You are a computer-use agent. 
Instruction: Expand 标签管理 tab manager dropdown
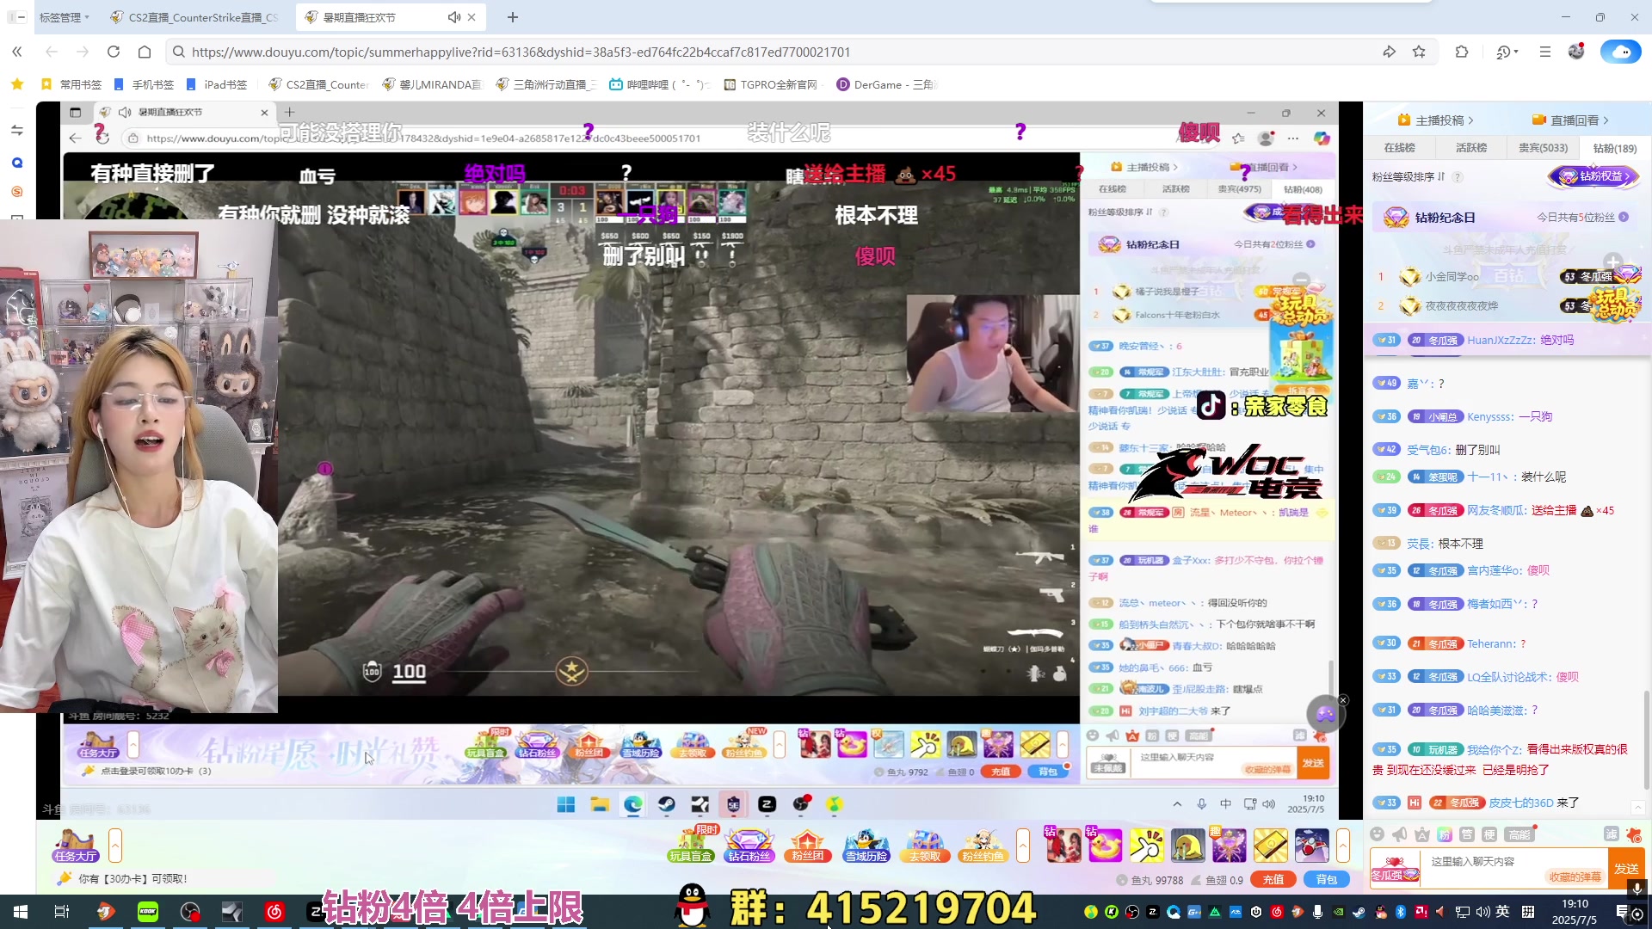pos(65,17)
